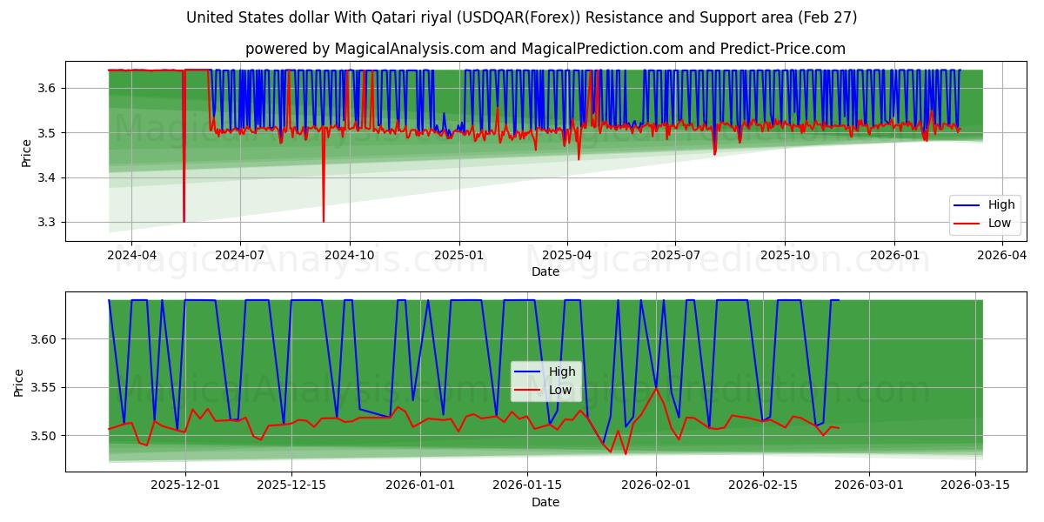1044x522 pixels.
Task: Click 'High' in the lower chart legend
Action: pyautogui.click(x=562, y=371)
